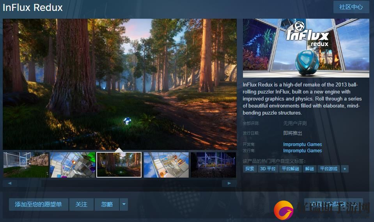Click the InFlux Redux capsule header image
This screenshot has height=222, width=374.
click(306, 48)
